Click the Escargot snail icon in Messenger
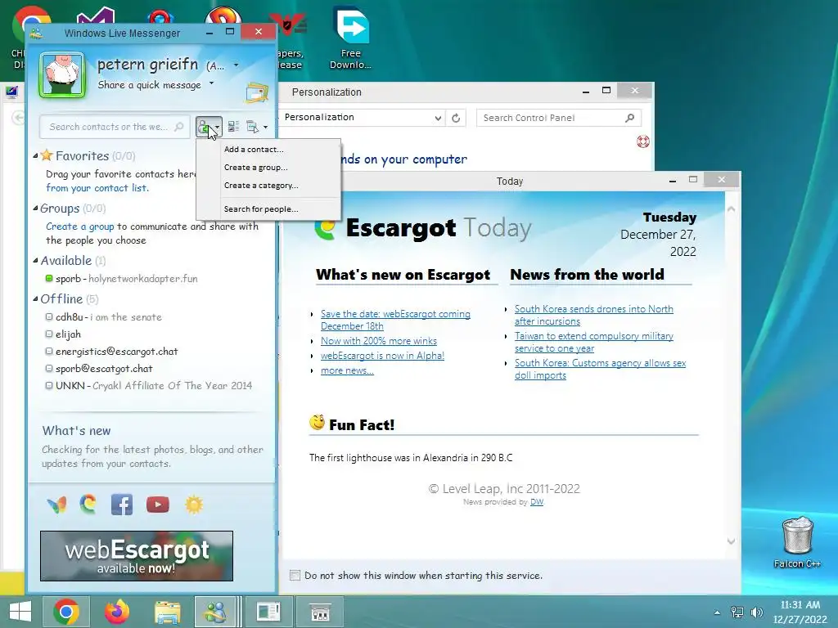This screenshot has height=628, width=838. click(88, 504)
